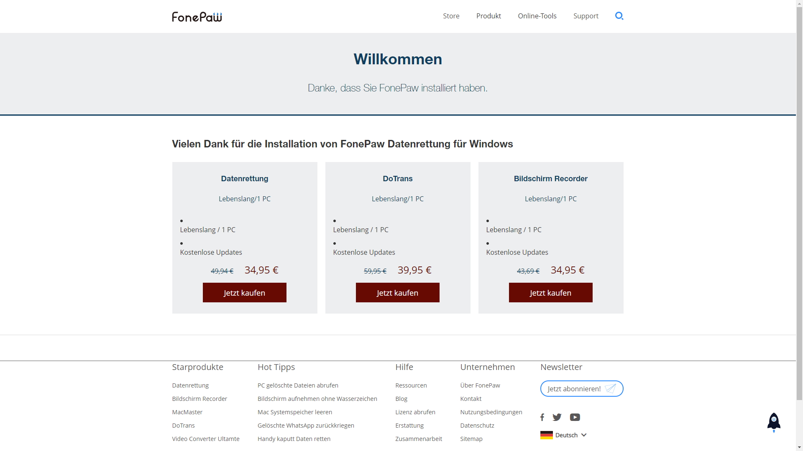
Task: Open the Twitter bird icon
Action: 557,417
